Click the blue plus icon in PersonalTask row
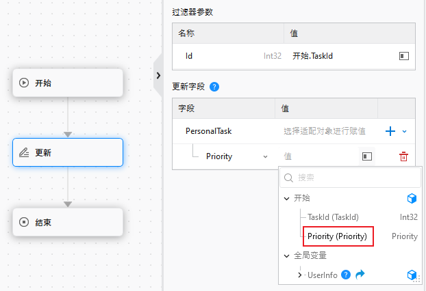 tap(391, 130)
